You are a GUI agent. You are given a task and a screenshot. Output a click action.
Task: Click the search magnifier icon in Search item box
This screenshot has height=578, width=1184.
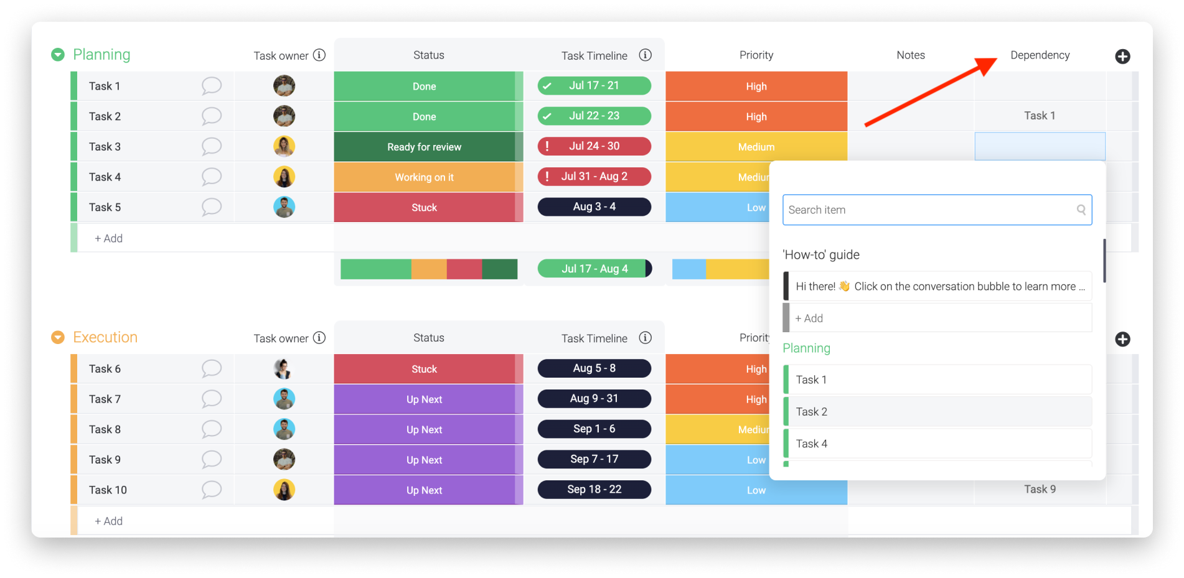pyautogui.click(x=1081, y=210)
